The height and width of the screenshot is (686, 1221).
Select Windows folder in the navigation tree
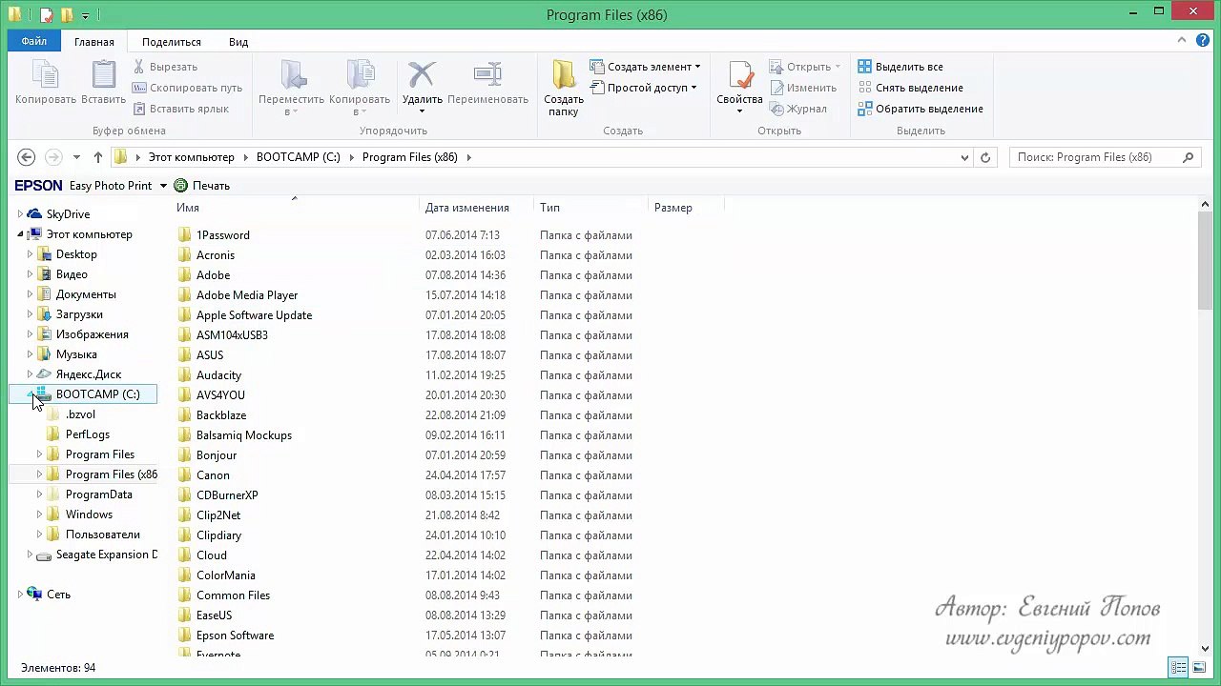pos(89,514)
